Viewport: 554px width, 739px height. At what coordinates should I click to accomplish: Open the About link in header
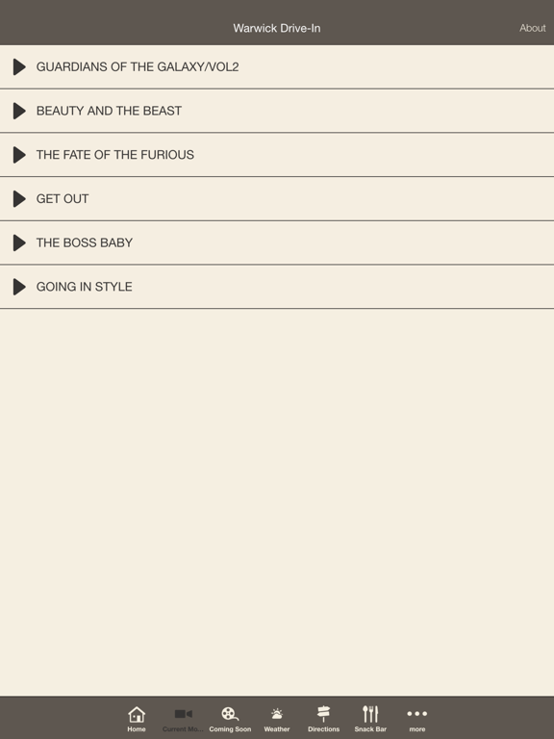click(532, 28)
